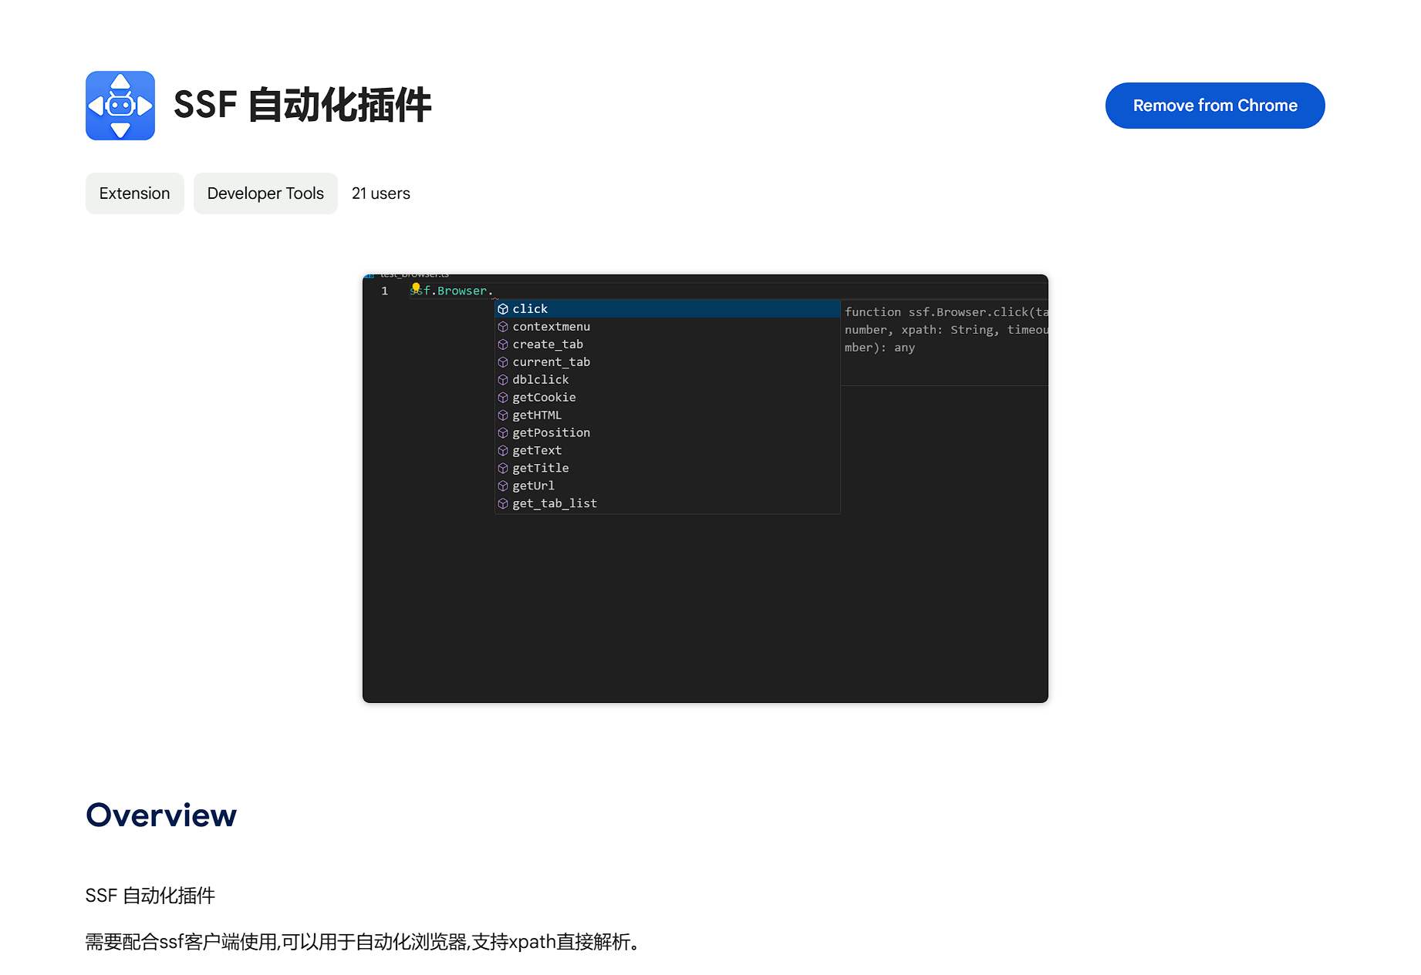Viewport: 1421px width, 975px height.
Task: Click the SSF 自动化插件 line under Overview
Action: [150, 896]
